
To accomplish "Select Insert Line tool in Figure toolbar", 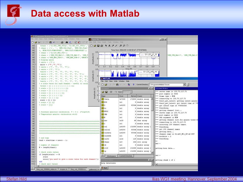I will 116,46.
